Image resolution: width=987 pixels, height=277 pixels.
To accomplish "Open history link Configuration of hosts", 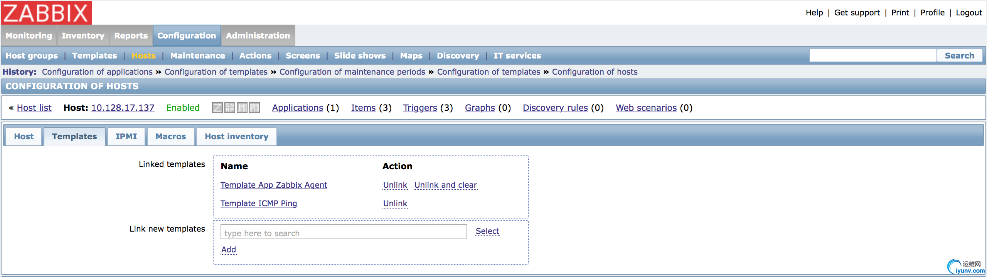I will (595, 72).
